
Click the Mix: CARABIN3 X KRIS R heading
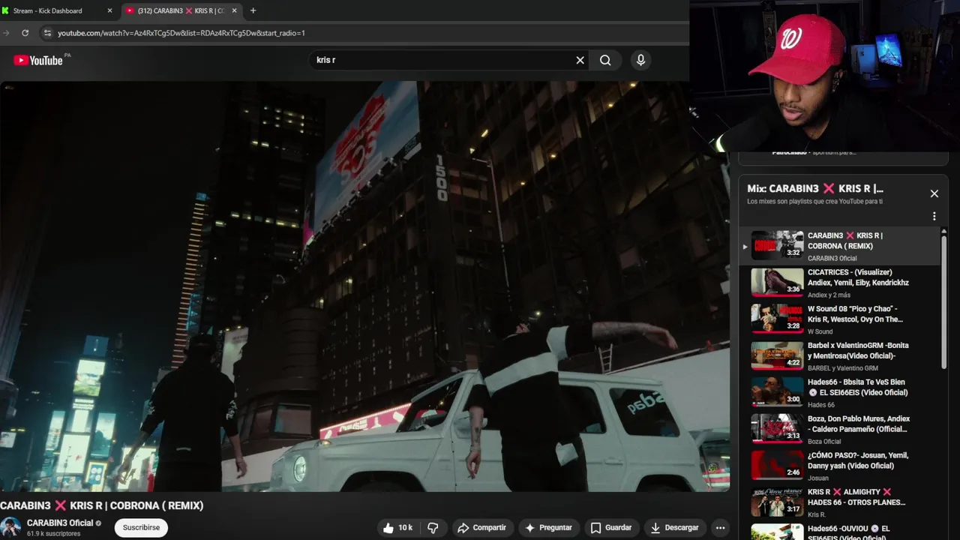pyautogui.click(x=815, y=188)
